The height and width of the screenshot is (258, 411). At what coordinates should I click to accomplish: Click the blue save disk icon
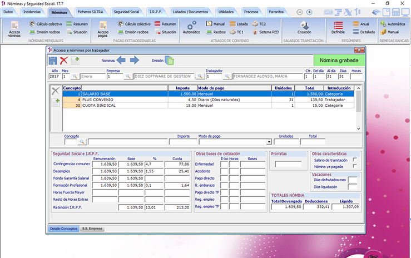tap(53, 60)
